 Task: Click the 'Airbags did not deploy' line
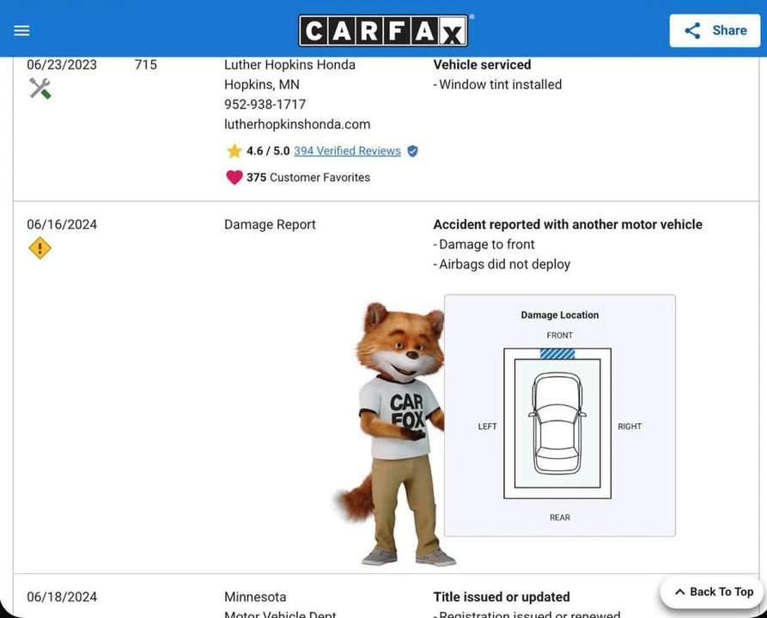(x=502, y=264)
